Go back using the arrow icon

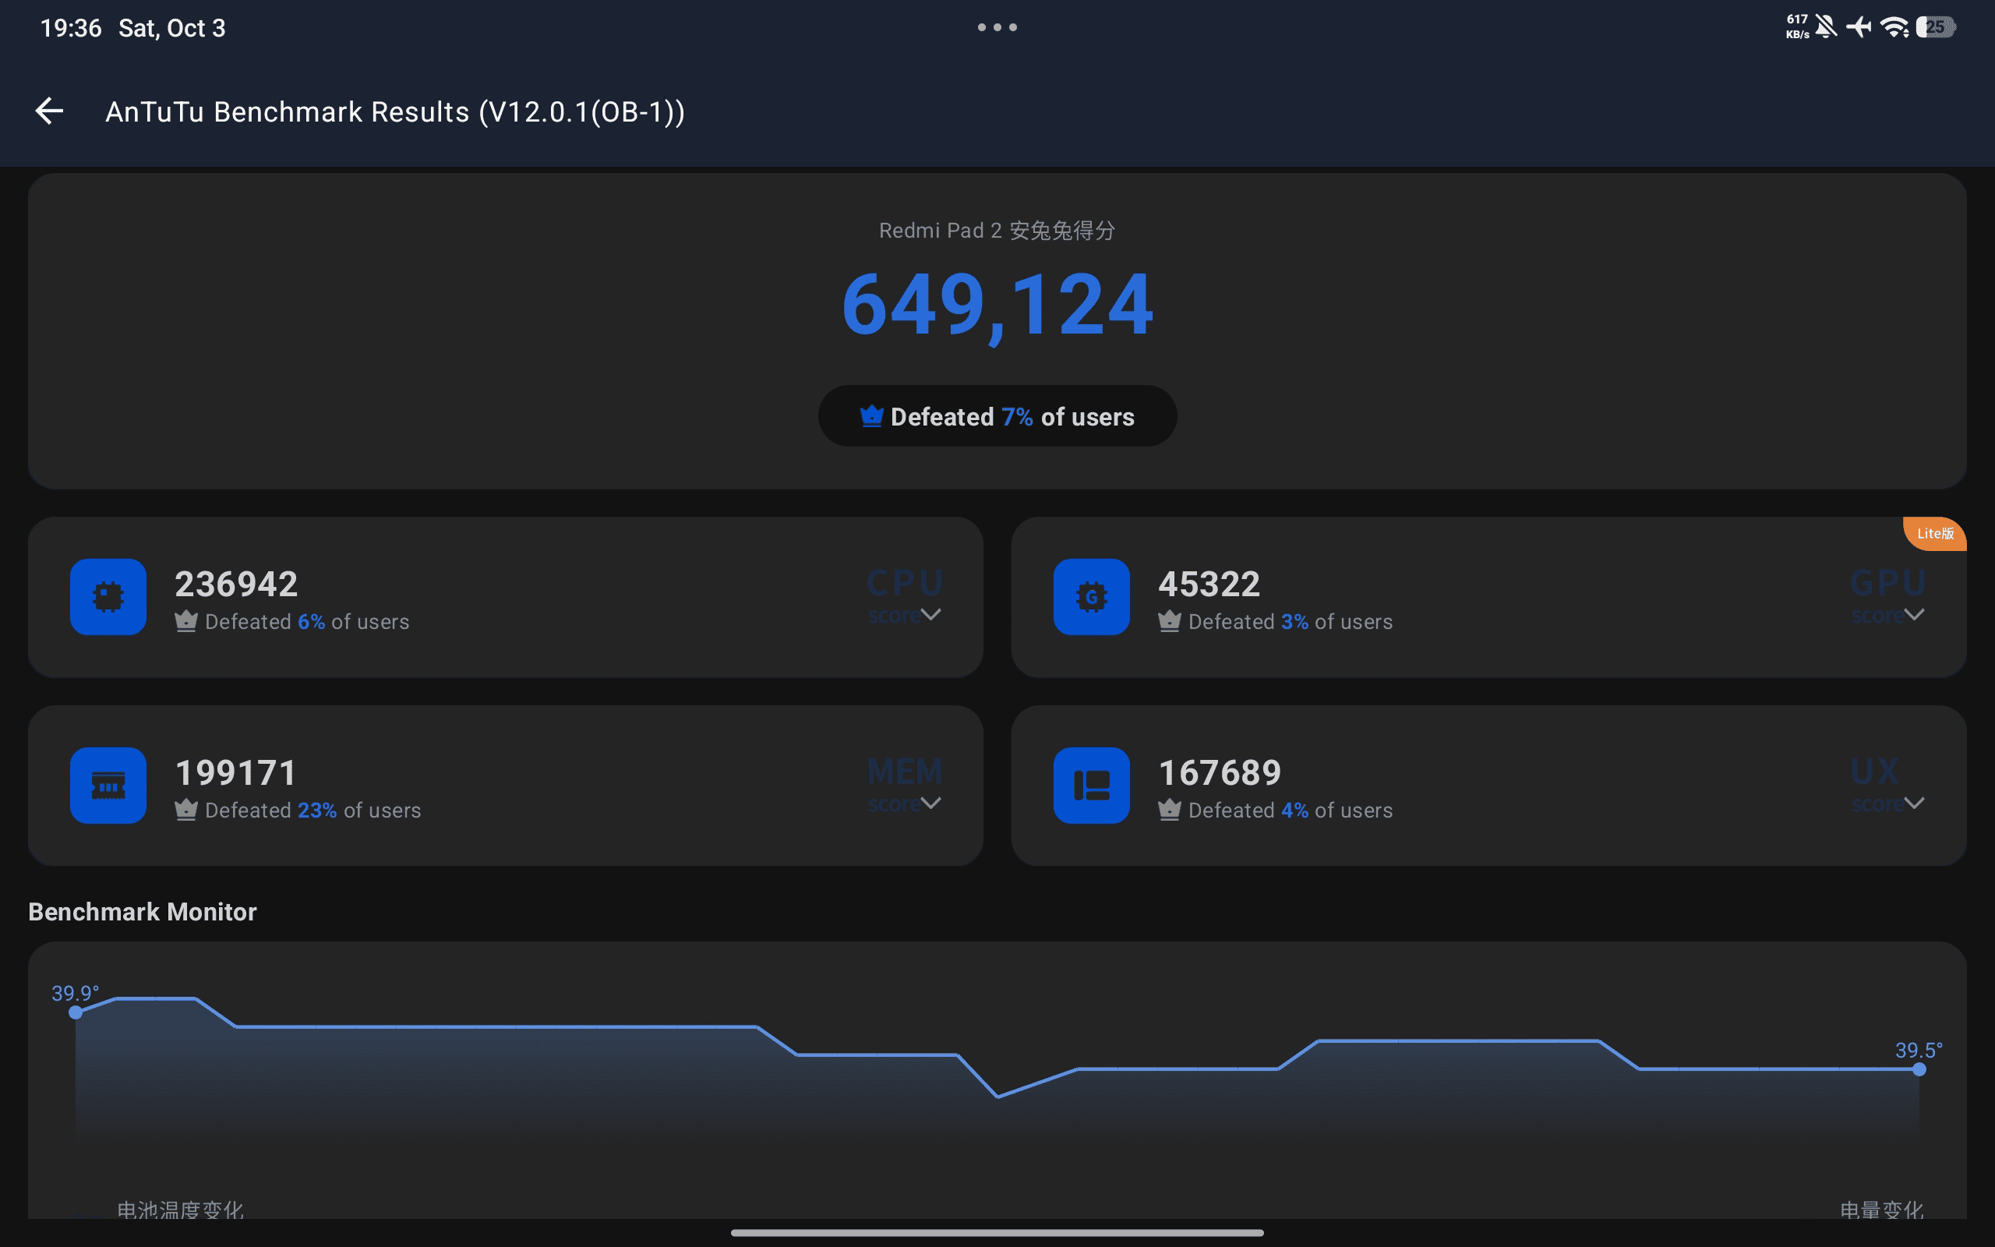pyautogui.click(x=49, y=111)
